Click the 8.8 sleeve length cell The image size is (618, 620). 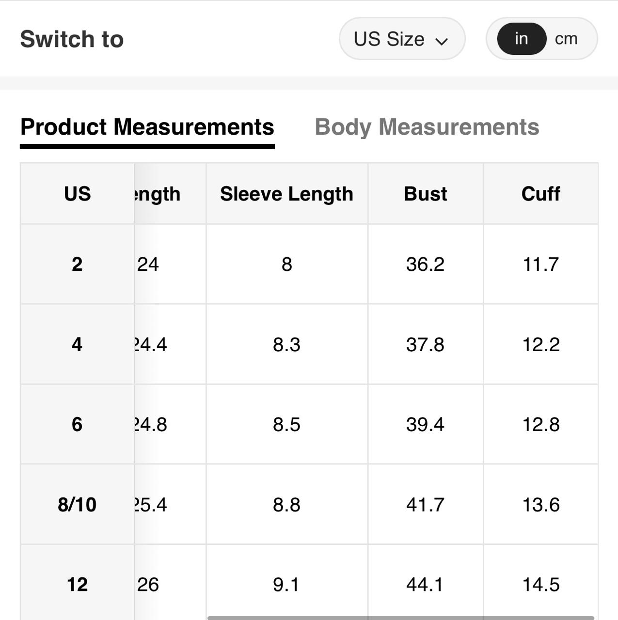pos(286,505)
